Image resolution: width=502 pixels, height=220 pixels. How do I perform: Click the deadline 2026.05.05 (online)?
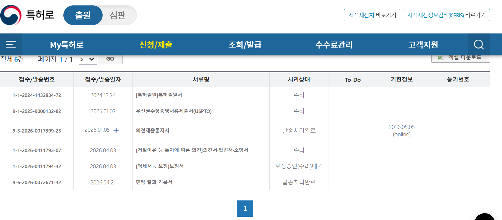pos(402,131)
